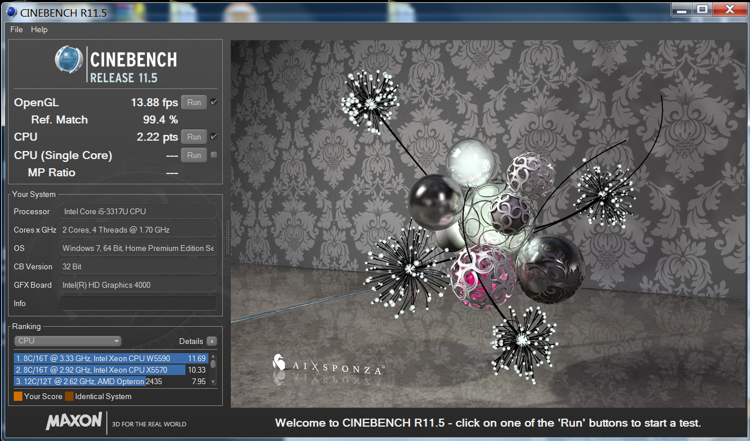Click the OS field showing Windows 7
The image size is (750, 441).
click(x=138, y=248)
